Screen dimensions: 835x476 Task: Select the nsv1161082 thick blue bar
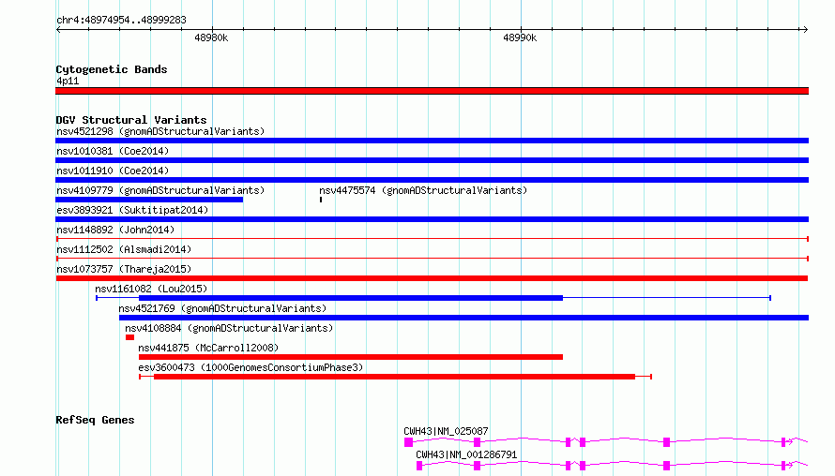click(350, 298)
